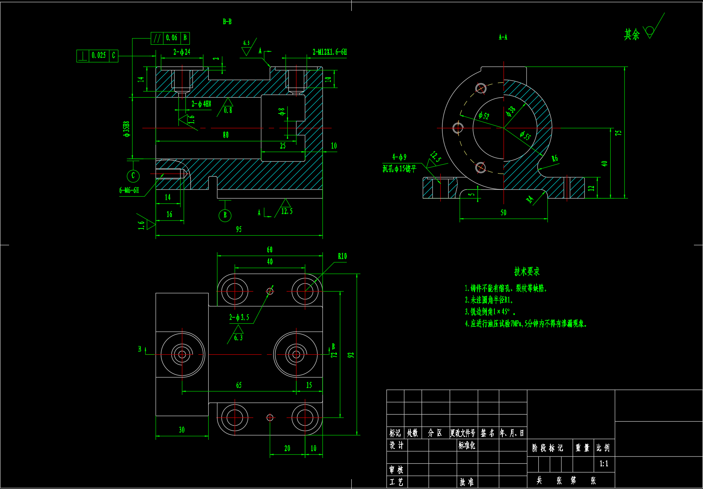The width and height of the screenshot is (703, 489).
Task: Select the "设计" title block label
Action: (x=396, y=446)
